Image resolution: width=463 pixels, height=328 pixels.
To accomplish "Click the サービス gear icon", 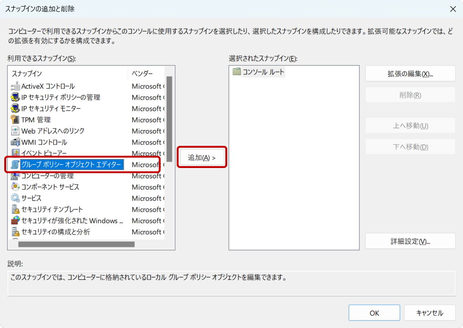I will (x=15, y=198).
